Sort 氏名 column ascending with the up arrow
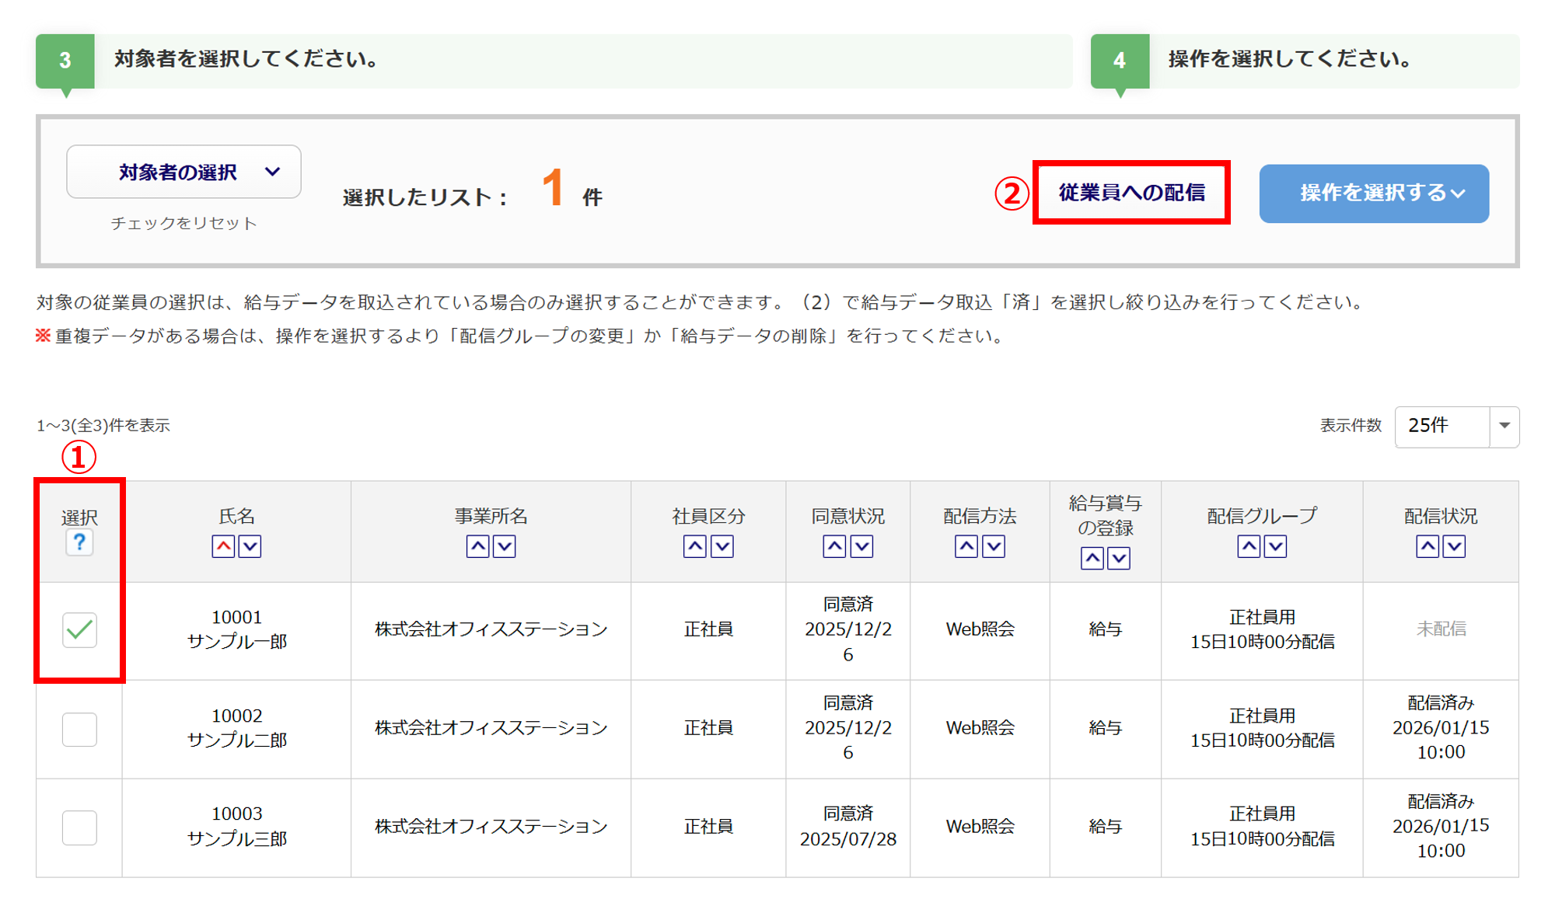Screen dimensions: 1555x899 pos(223,546)
